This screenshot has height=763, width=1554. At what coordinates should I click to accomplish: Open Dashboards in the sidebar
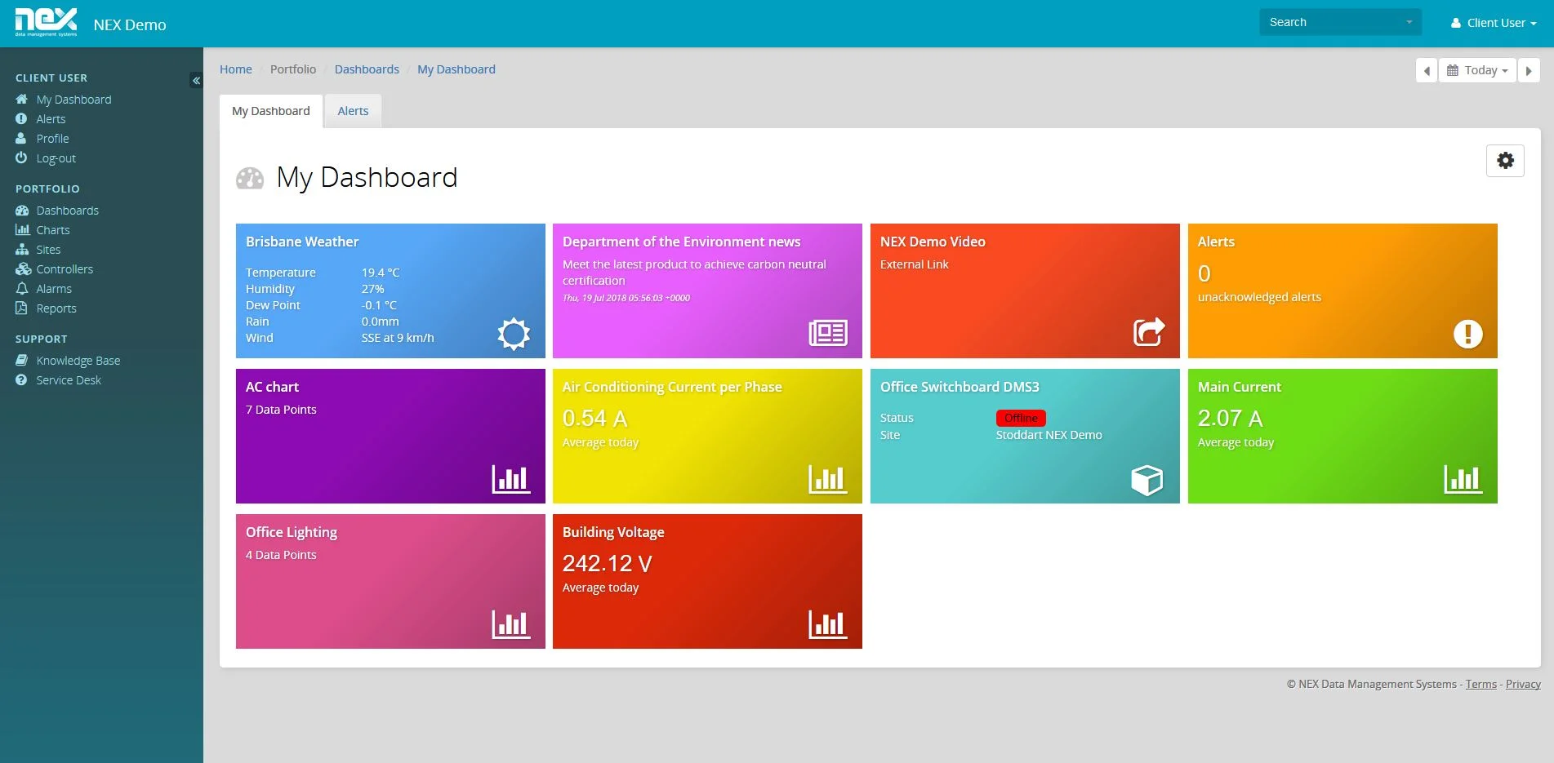click(67, 210)
